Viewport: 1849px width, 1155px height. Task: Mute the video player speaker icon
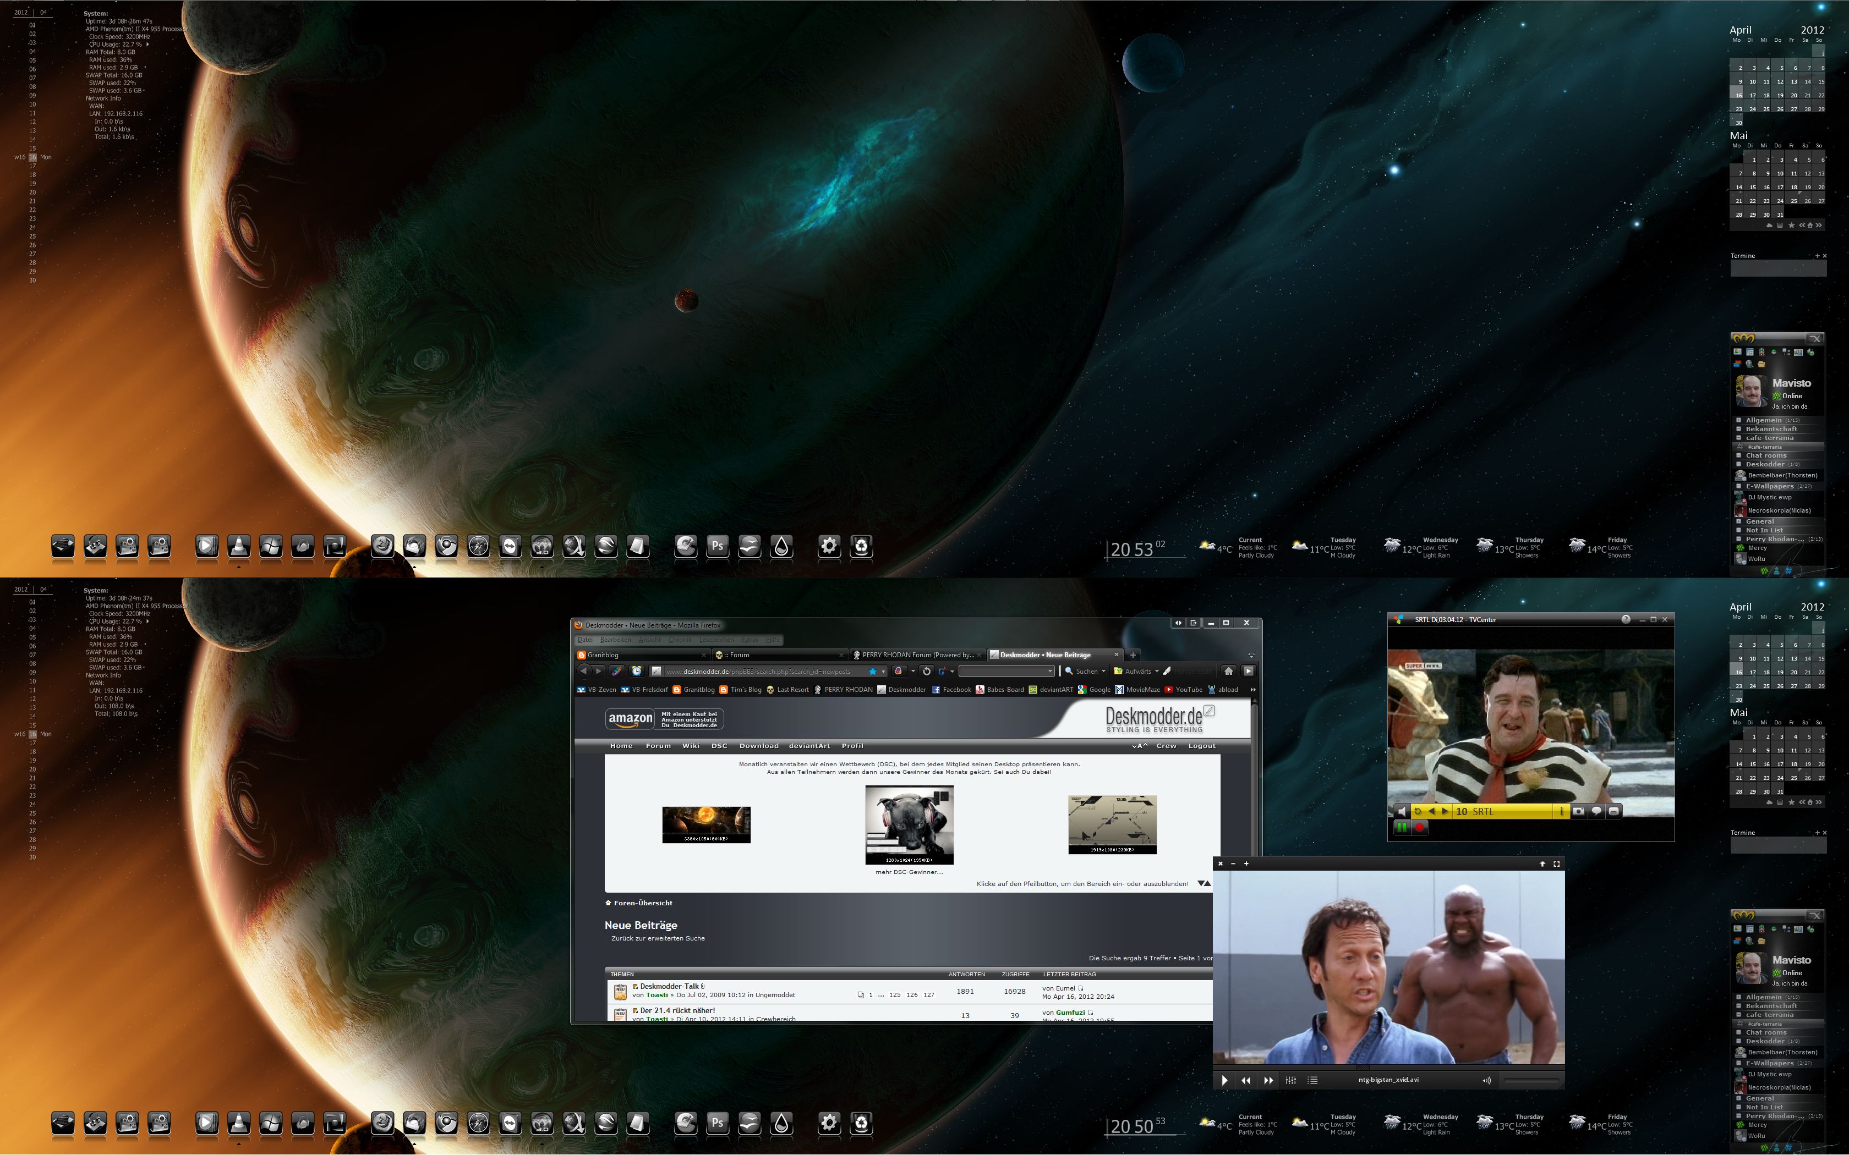(1486, 1080)
